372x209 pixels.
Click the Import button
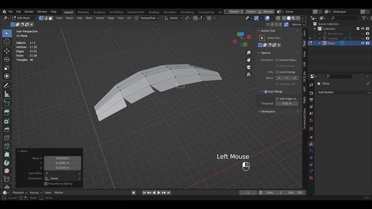pos(251,12)
